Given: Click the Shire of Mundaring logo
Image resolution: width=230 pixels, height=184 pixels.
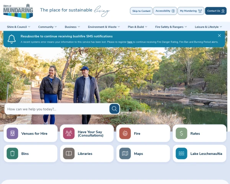Looking at the screenshot, I should point(18,11).
